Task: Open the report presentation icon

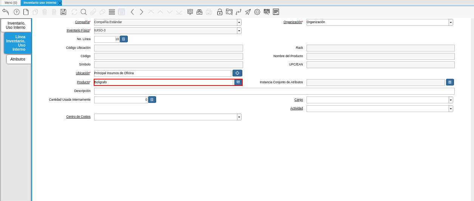Action: coord(190,12)
